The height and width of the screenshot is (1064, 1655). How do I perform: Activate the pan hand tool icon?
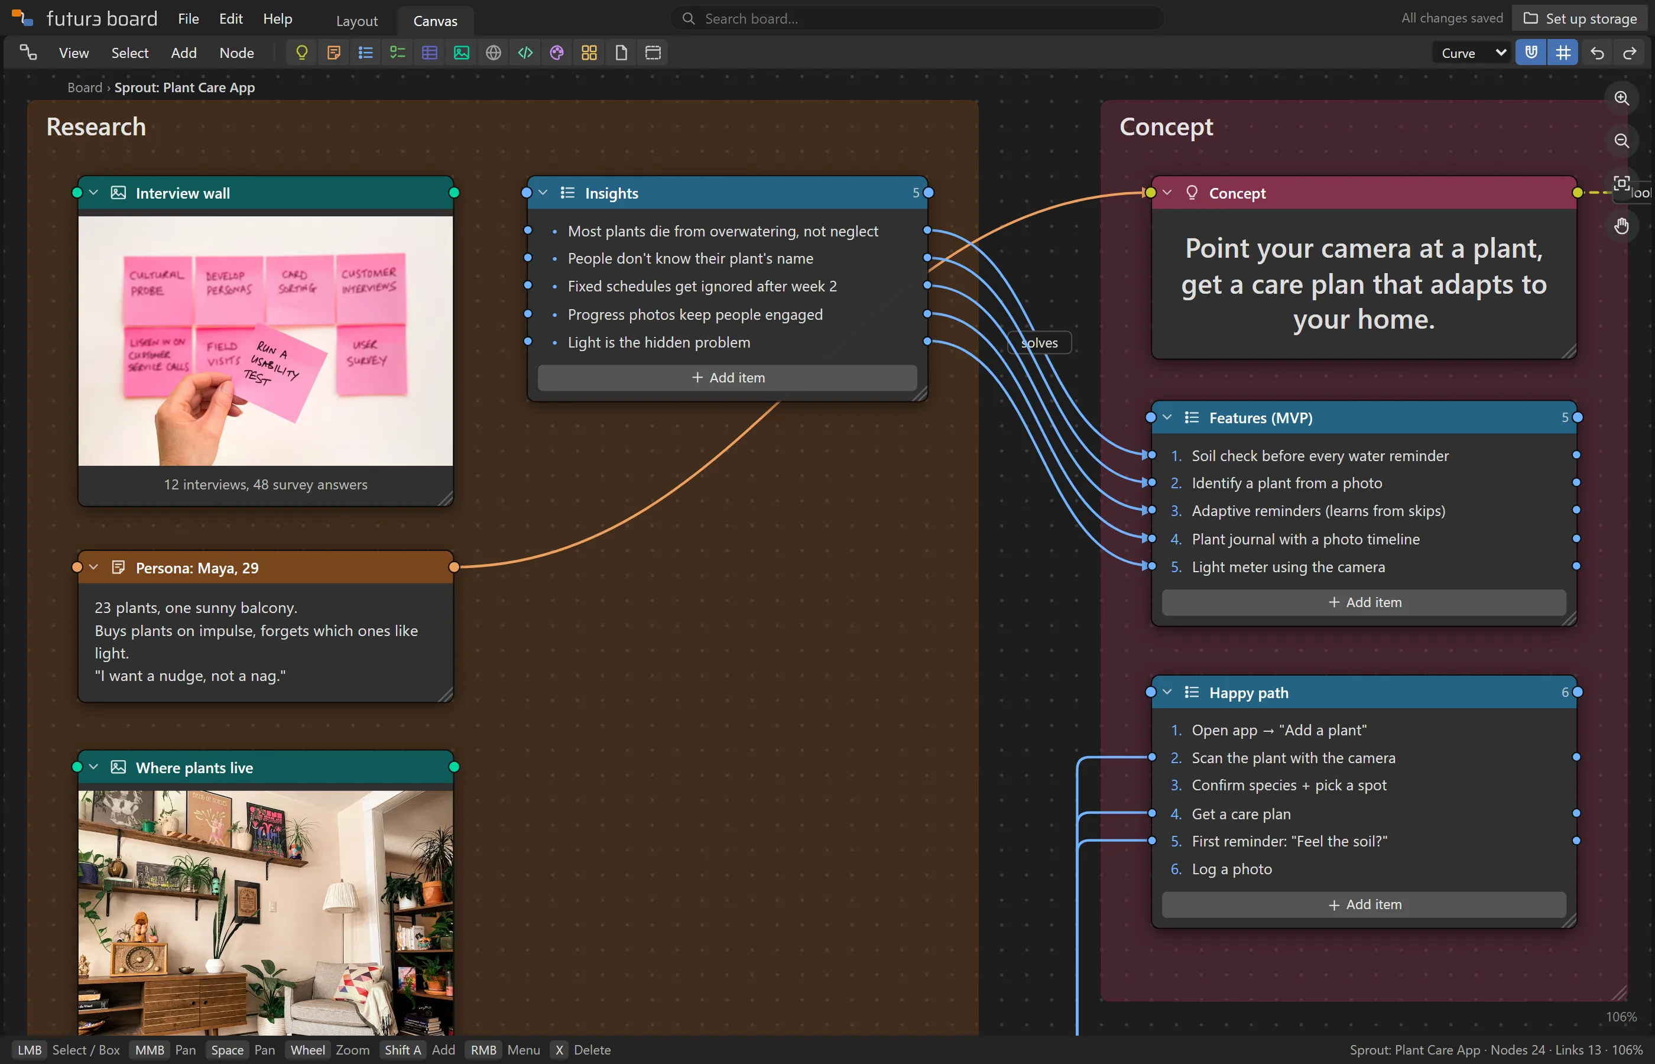click(1622, 226)
